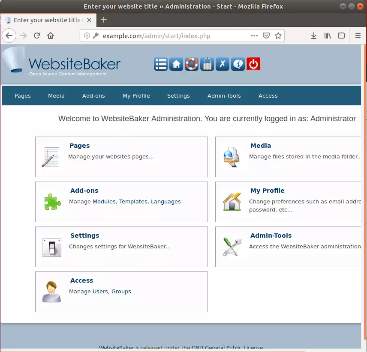Viewport: 367px width, 352px height.
Task: Toggle Firefox sidebar view
Action: 341,36
